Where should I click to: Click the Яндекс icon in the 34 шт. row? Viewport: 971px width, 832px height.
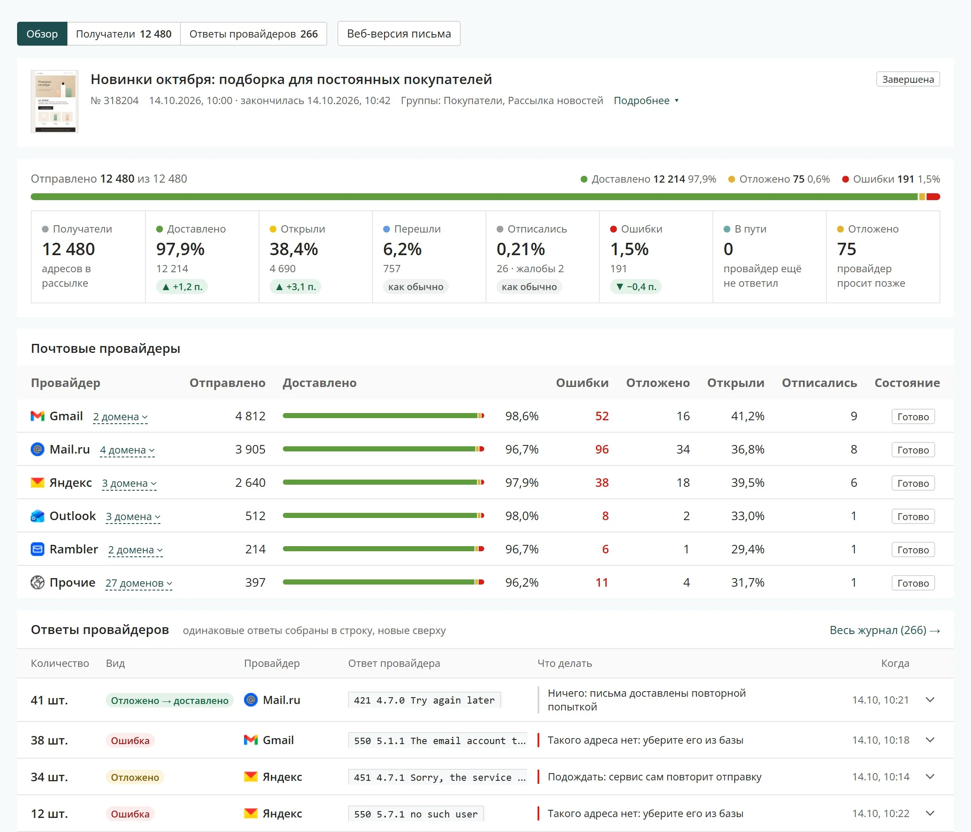click(251, 777)
